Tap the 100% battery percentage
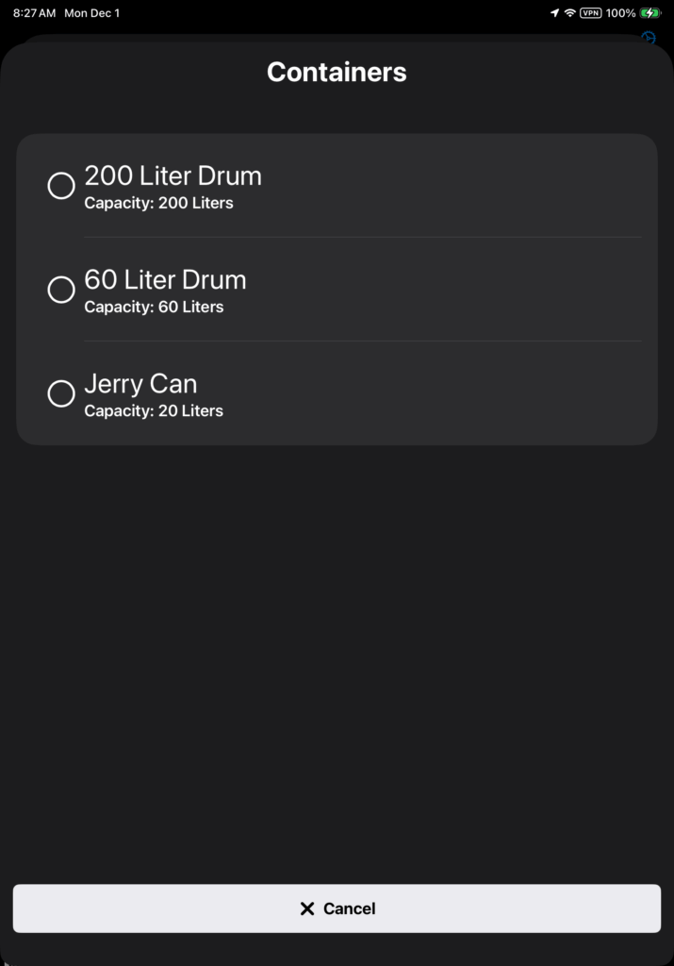The width and height of the screenshot is (674, 966). tap(620, 13)
